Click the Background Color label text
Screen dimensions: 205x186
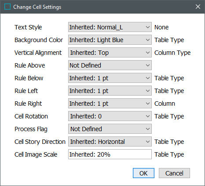(x=39, y=40)
